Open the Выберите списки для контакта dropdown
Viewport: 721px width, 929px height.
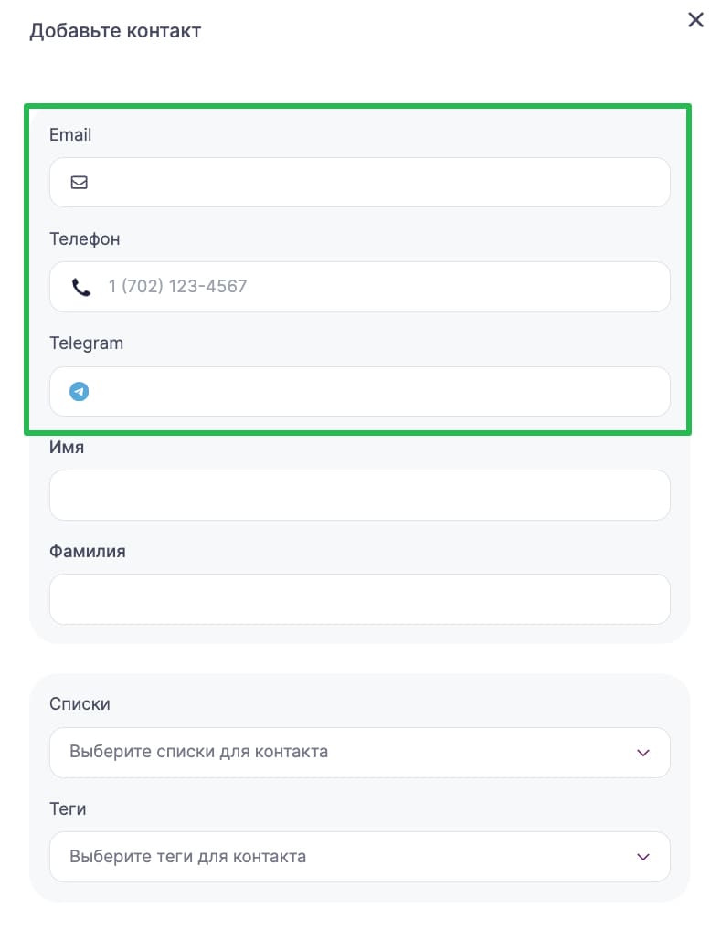coord(360,753)
